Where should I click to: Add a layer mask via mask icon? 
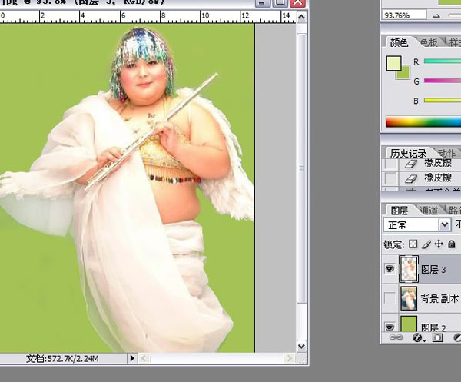pyautogui.click(x=437, y=337)
